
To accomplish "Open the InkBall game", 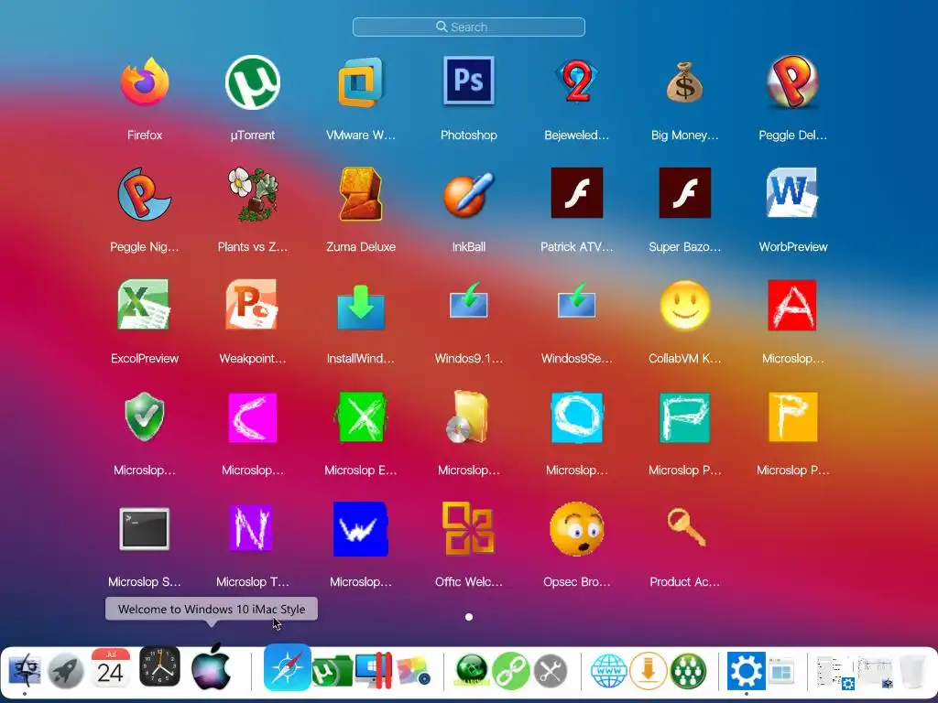I will [x=468, y=194].
